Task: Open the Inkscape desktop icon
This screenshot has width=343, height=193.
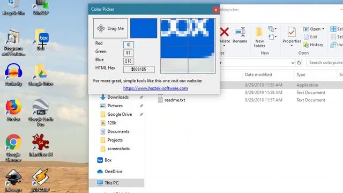Action: pyautogui.click(x=13, y=181)
